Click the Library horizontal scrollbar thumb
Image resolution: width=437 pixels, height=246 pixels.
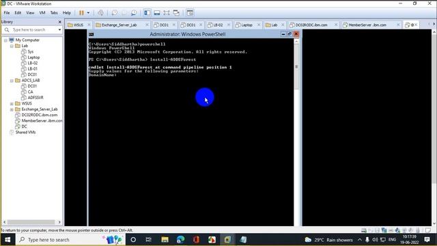(31, 222)
